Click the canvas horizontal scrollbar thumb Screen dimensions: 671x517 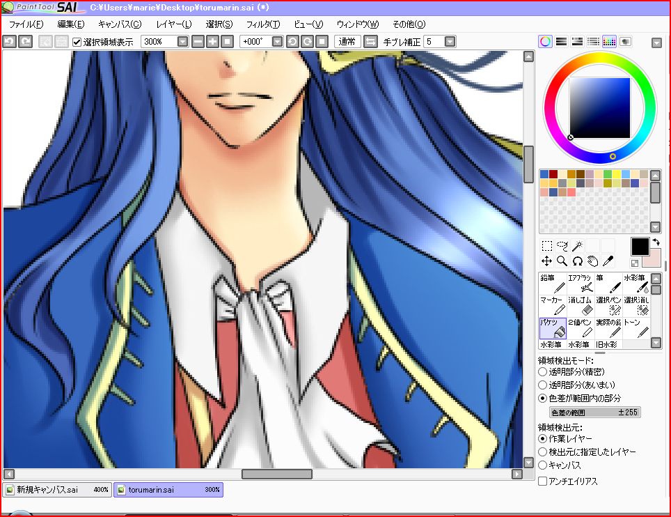277,474
